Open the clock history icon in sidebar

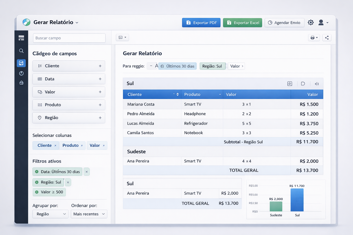coord(21,73)
